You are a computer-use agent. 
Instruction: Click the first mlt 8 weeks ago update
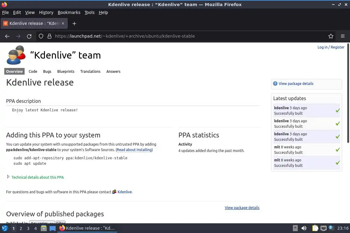(306, 150)
